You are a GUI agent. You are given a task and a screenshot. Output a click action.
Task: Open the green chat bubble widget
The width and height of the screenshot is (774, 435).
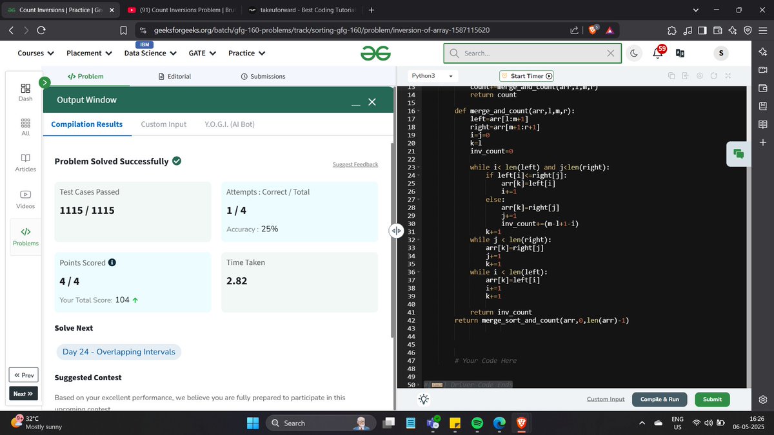tap(739, 154)
